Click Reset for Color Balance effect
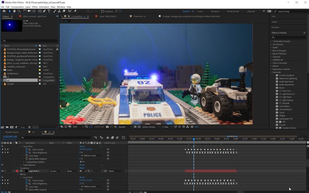309x193 pixels. [82, 165]
